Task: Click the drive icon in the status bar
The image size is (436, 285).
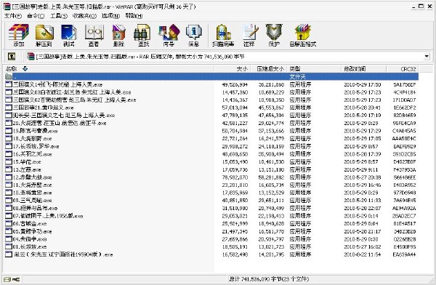Action: (x=7, y=279)
